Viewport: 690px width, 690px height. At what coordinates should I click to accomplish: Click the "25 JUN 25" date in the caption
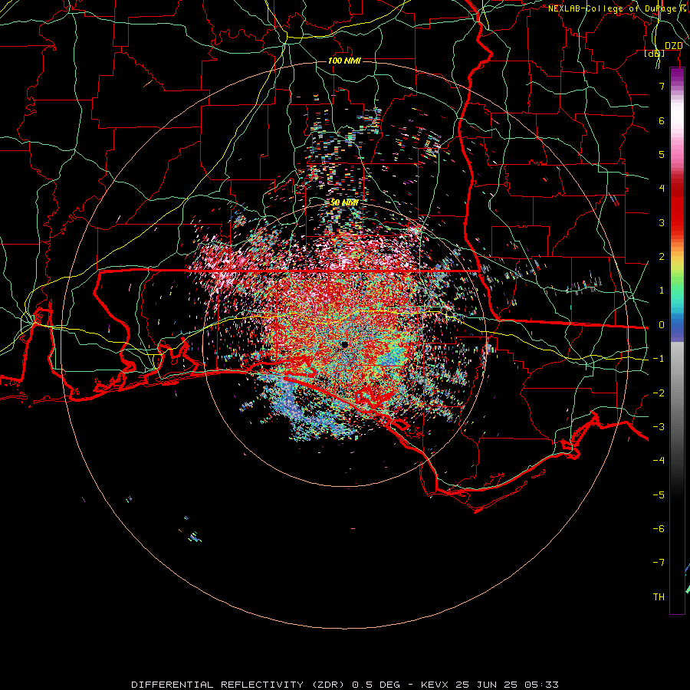pyautogui.click(x=487, y=685)
